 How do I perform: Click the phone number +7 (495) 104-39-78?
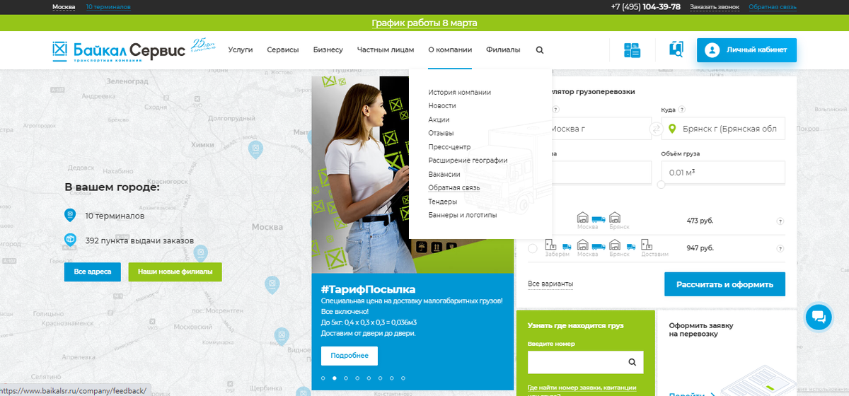tap(646, 6)
